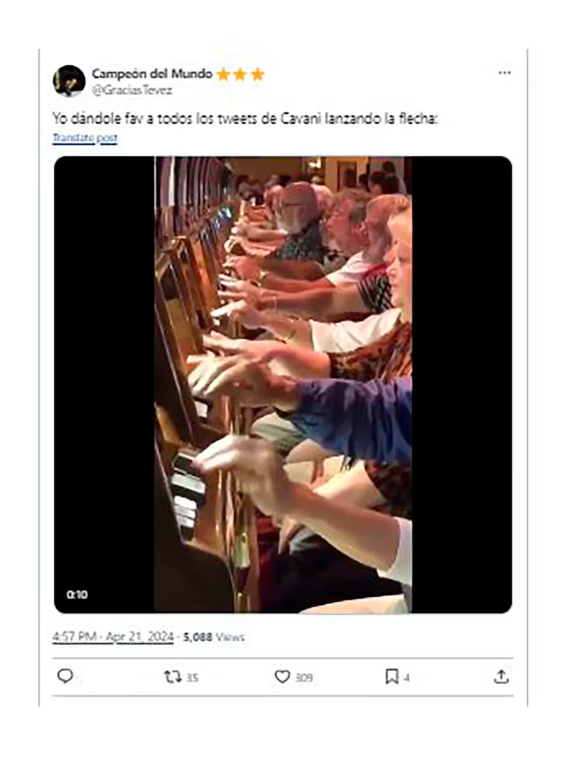The width and height of the screenshot is (568, 757).
Task: Click the reply speech bubble icon
Action: click(x=65, y=676)
